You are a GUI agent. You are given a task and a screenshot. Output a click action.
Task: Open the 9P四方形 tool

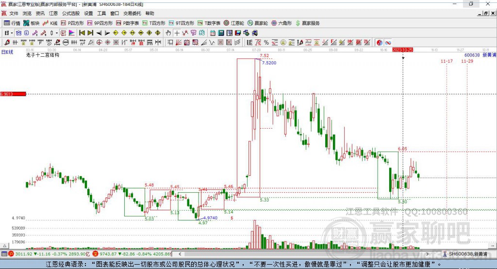100,23
